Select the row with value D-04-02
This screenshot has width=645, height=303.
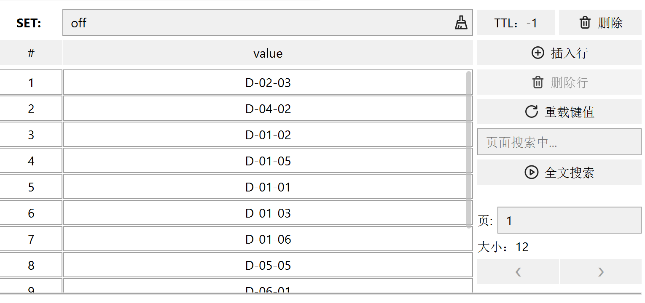tap(268, 109)
